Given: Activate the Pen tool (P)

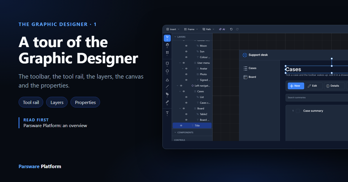Looking at the screenshot, I should pos(167,95).
